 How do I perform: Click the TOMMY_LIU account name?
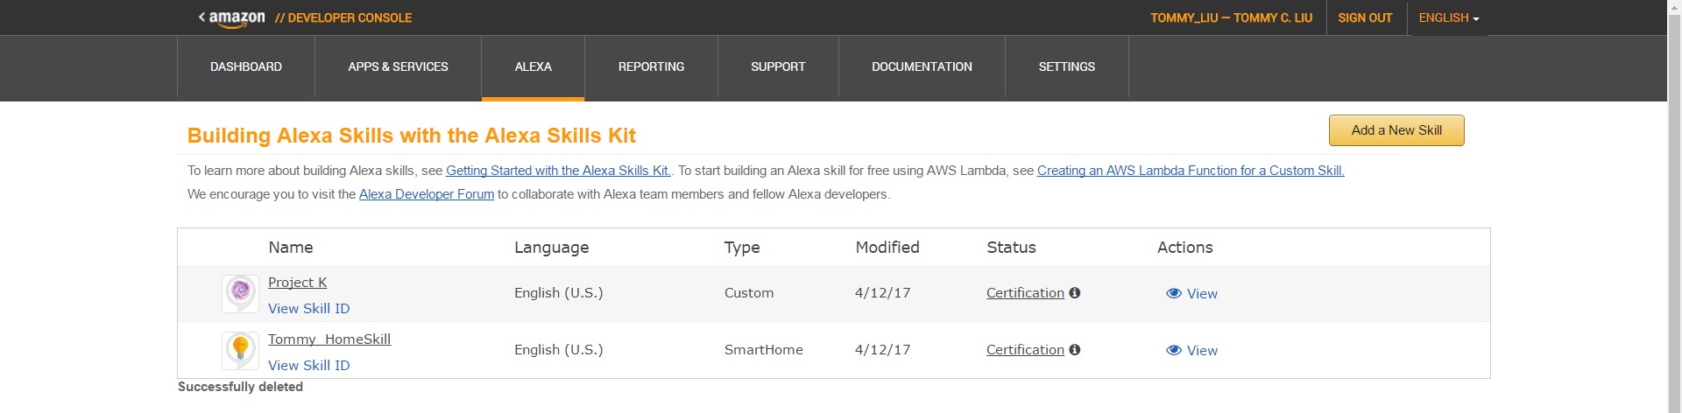(1231, 18)
